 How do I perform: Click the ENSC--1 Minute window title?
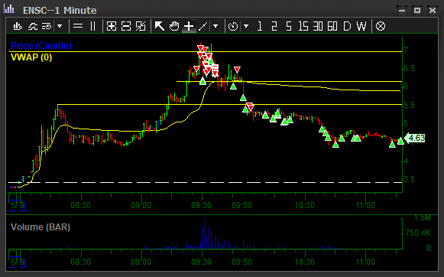pyautogui.click(x=60, y=11)
